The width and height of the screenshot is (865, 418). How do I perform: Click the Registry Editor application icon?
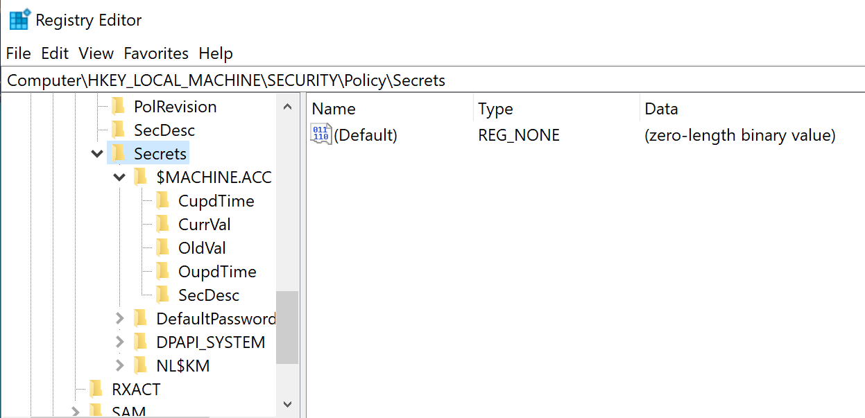click(x=19, y=19)
